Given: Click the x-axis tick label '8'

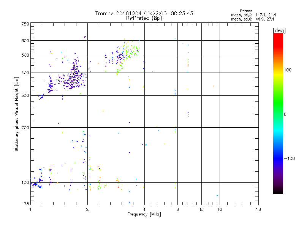Looking at the screenshot, I should click(x=201, y=209).
